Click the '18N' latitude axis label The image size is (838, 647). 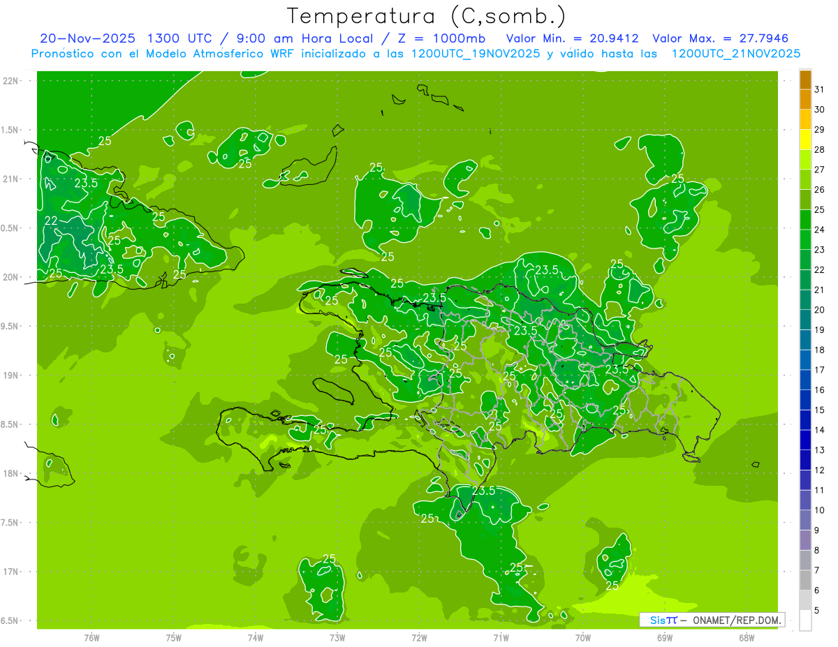coord(10,473)
